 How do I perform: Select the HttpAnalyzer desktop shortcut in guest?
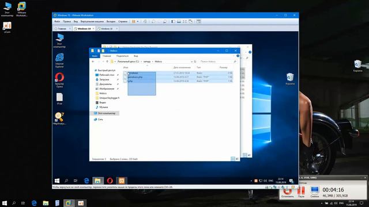(59, 118)
